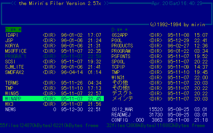Click the <DIR> marker of TCPIP
213x133 pixels.
[156, 67]
